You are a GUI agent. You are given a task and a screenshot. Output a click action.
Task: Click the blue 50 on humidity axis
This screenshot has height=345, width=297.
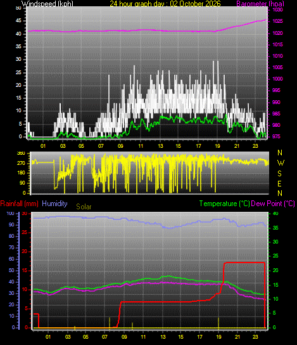click(11, 271)
